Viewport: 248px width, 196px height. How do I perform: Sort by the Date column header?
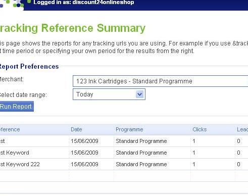(76, 129)
